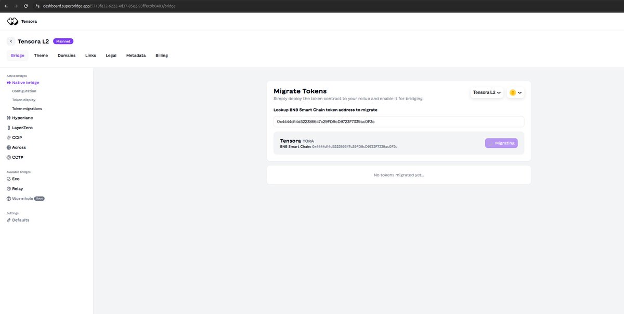The width and height of the screenshot is (624, 314).
Task: Open the Token display settings
Action: click(x=24, y=100)
